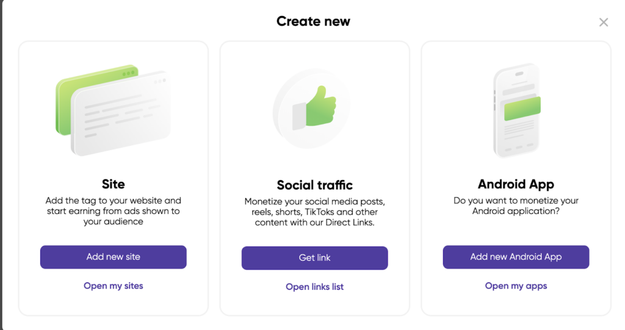Click the green back window in Site illustration

coord(64,107)
